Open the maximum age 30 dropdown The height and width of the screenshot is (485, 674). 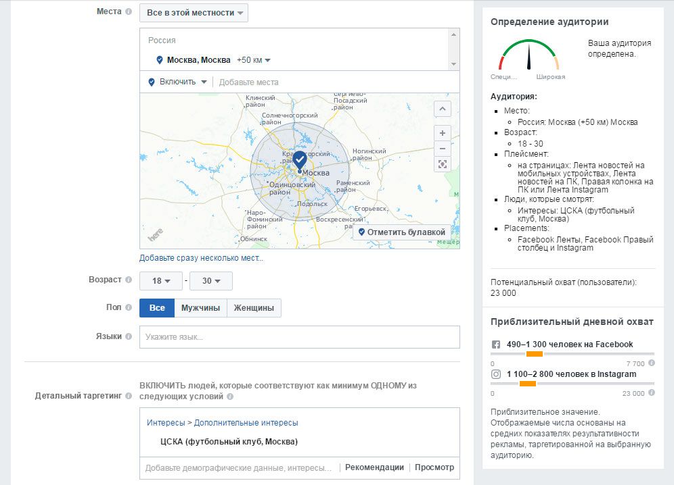211,281
